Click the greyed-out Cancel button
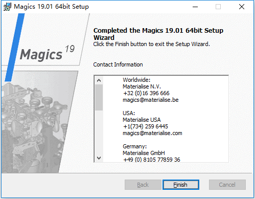Image resolution: width=255 pixels, height=199 pixels. (x=227, y=185)
